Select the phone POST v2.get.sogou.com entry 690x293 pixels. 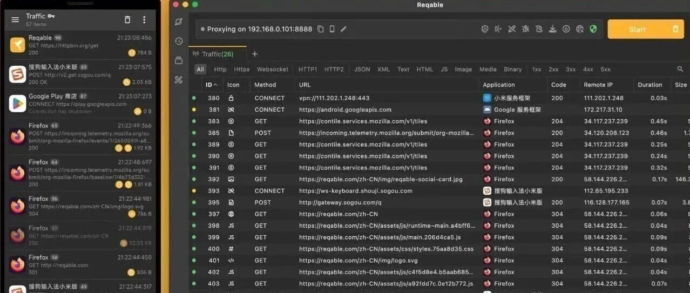(x=81, y=74)
